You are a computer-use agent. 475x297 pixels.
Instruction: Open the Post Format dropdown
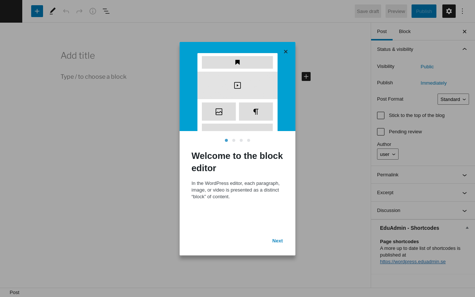point(453,99)
